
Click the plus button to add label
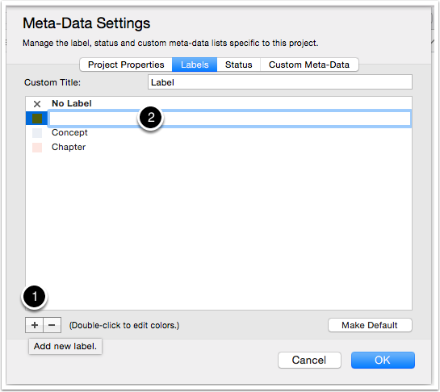tap(34, 325)
